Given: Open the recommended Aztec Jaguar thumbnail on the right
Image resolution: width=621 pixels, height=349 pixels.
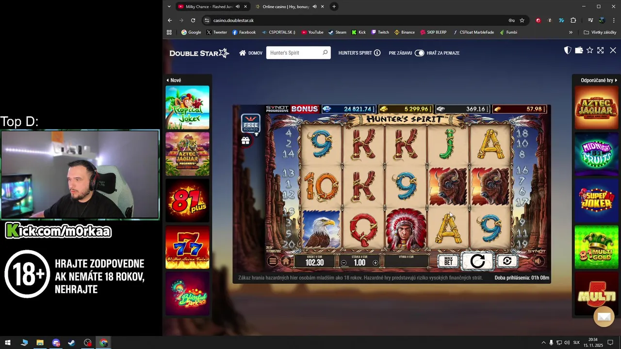Looking at the screenshot, I should click(596, 107).
